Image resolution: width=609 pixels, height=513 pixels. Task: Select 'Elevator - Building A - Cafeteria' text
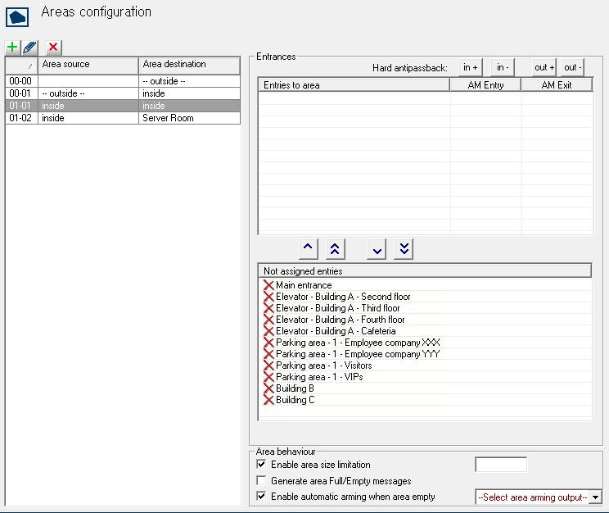pyautogui.click(x=336, y=331)
